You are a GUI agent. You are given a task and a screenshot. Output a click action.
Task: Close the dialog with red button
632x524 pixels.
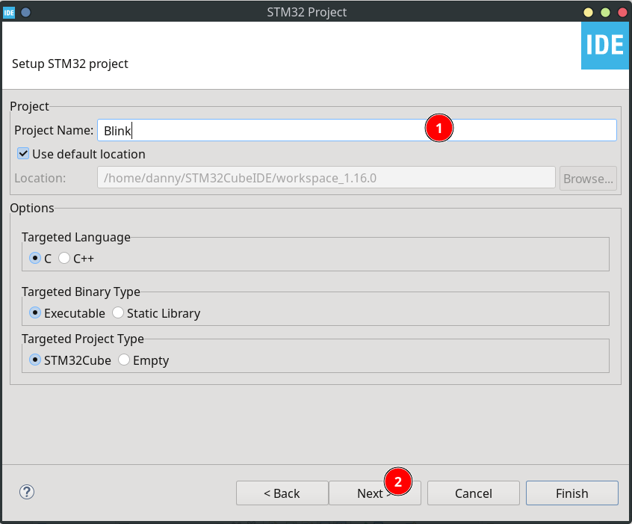click(622, 13)
